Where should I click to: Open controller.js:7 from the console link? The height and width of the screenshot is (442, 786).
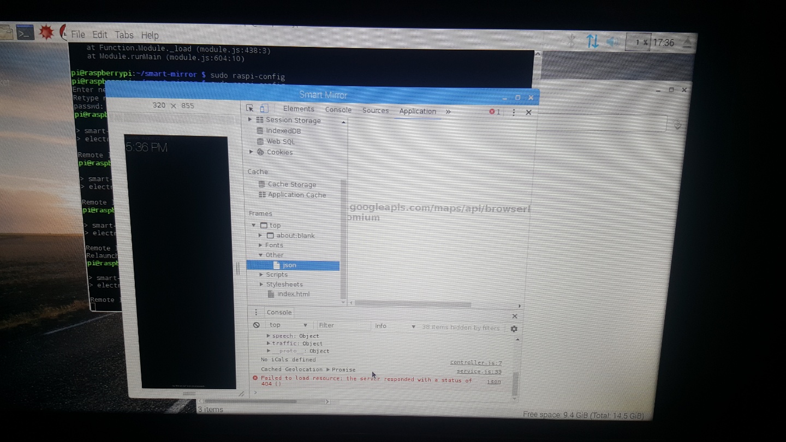475,362
